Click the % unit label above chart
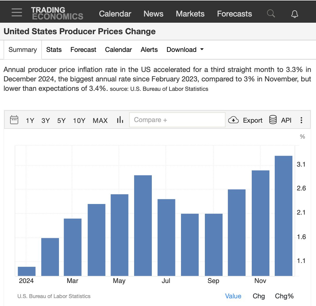The image size is (316, 306). point(302,136)
